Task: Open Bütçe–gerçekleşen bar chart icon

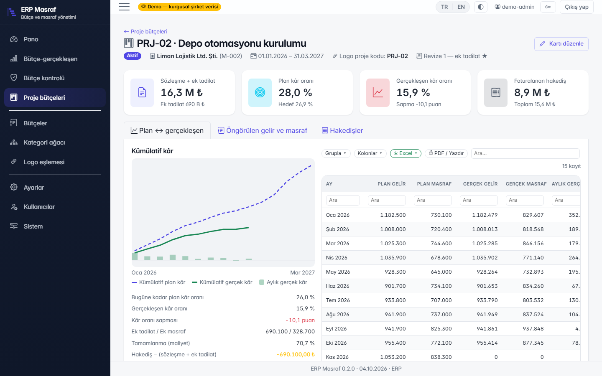Action: (14, 58)
